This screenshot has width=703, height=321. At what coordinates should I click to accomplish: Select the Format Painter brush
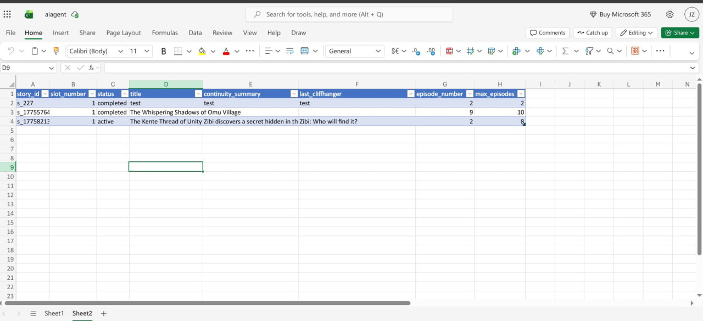coord(55,51)
